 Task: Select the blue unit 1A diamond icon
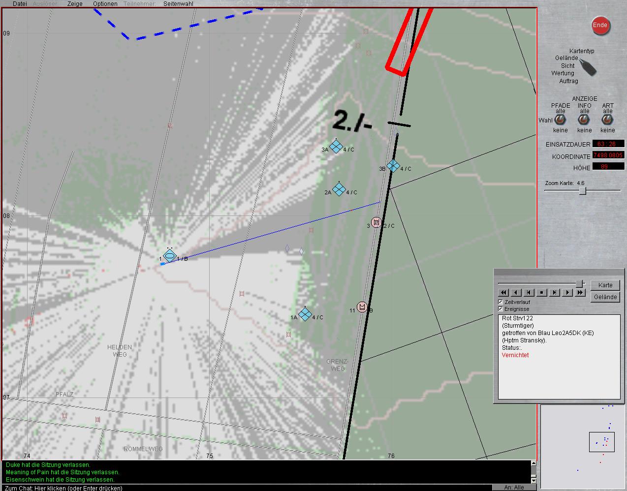305,314
